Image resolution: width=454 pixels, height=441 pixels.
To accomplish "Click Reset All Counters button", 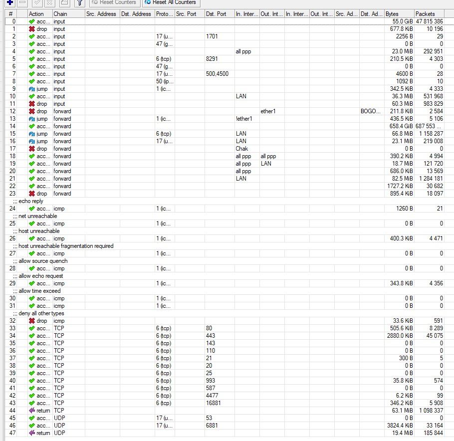I will pos(171,2).
